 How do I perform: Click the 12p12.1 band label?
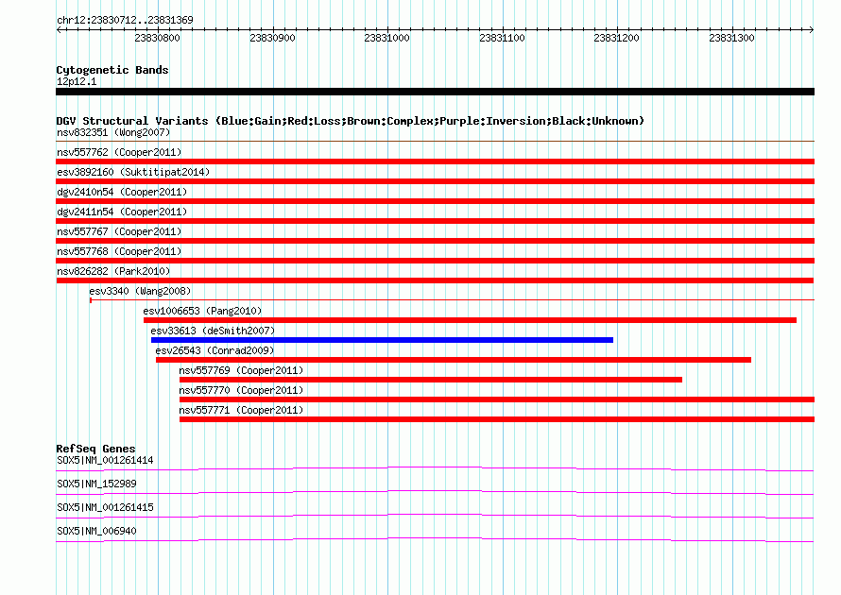point(77,81)
